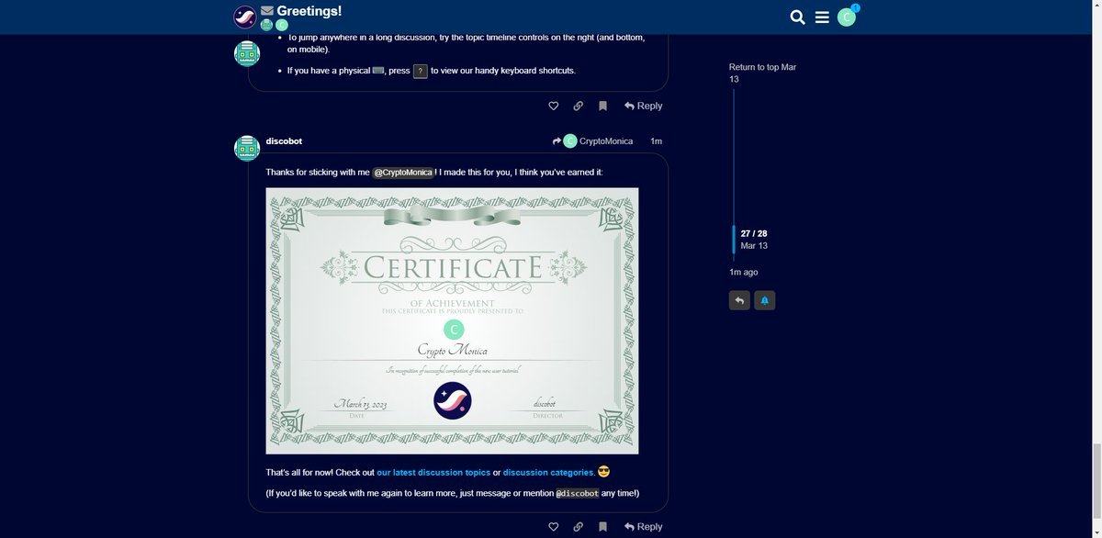Screen dimensions: 1102x538
Task: Bookmark the keyboard shortcuts post
Action: coord(602,106)
